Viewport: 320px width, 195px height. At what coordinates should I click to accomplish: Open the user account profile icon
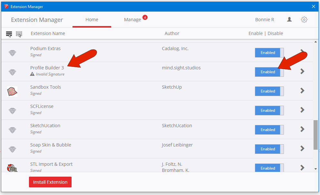point(289,19)
